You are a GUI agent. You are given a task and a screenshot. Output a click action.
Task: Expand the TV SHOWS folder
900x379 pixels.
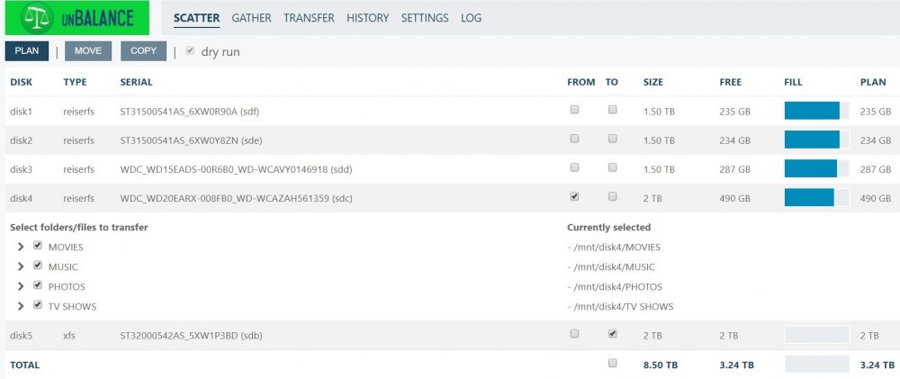click(x=21, y=306)
